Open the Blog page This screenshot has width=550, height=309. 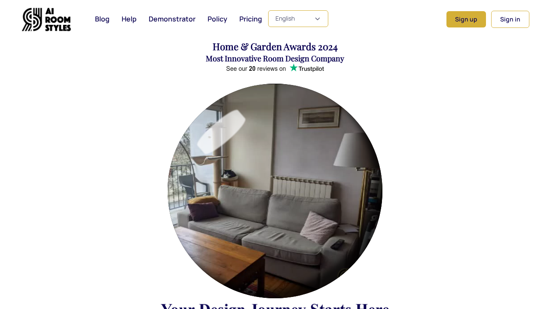pyautogui.click(x=102, y=19)
